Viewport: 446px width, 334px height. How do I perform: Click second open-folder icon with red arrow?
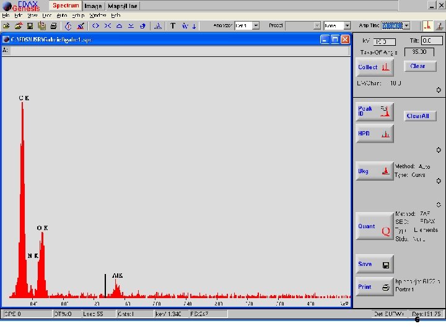click(x=18, y=26)
